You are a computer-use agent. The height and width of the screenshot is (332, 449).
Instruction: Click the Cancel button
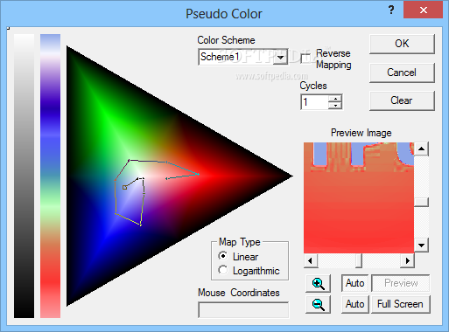[402, 73]
